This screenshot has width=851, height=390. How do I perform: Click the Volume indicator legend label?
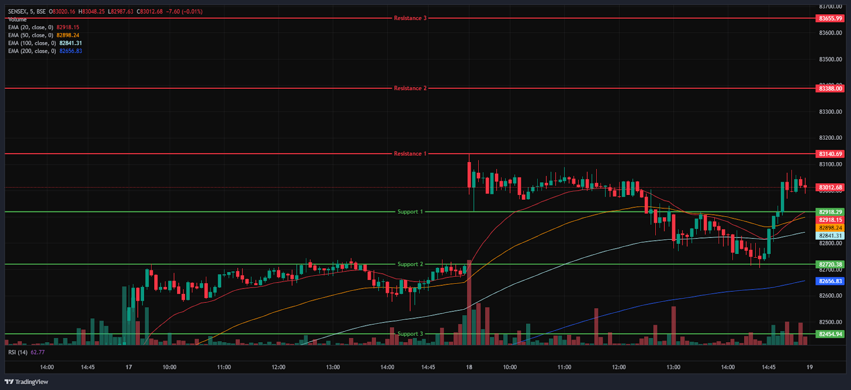(x=17, y=20)
